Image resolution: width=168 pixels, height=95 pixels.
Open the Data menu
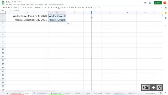tap(28, 4)
